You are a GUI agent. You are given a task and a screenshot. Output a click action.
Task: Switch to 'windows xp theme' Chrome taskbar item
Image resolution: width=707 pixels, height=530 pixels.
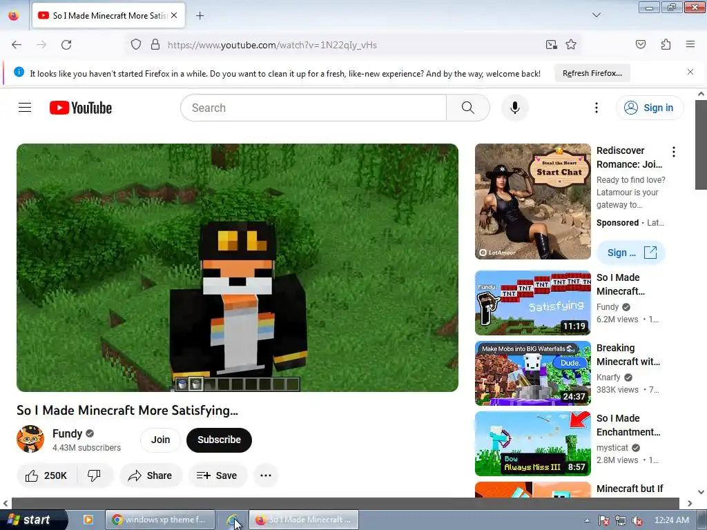pos(159,520)
